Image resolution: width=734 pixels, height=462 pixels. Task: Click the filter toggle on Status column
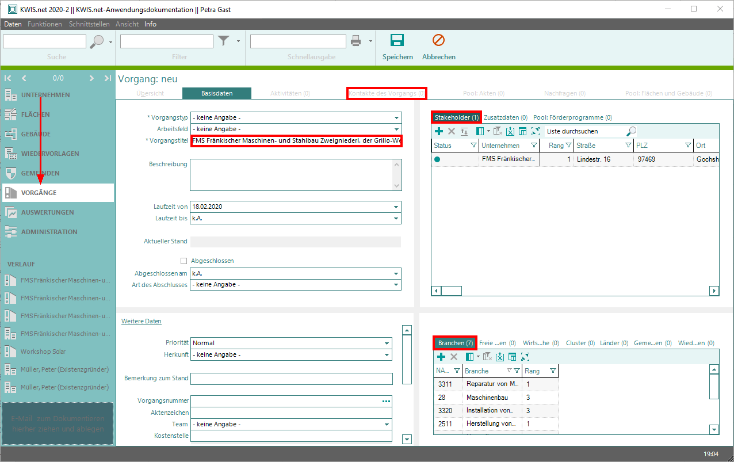click(x=473, y=146)
